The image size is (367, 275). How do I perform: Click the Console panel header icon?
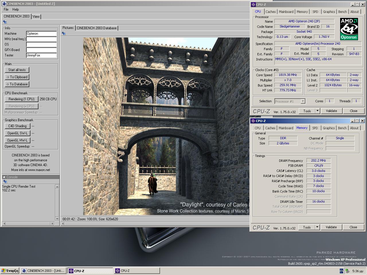[4, 177]
